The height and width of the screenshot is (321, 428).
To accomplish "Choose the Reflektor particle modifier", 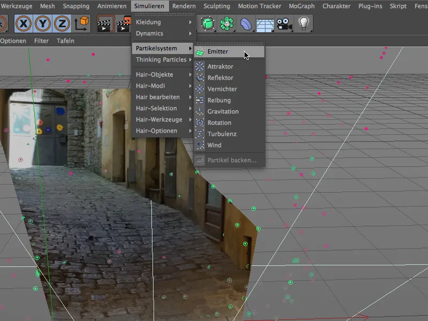I will tap(230, 78).
